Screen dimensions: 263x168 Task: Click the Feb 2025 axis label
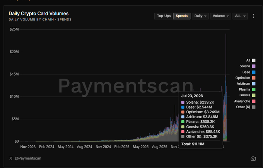click(122, 147)
